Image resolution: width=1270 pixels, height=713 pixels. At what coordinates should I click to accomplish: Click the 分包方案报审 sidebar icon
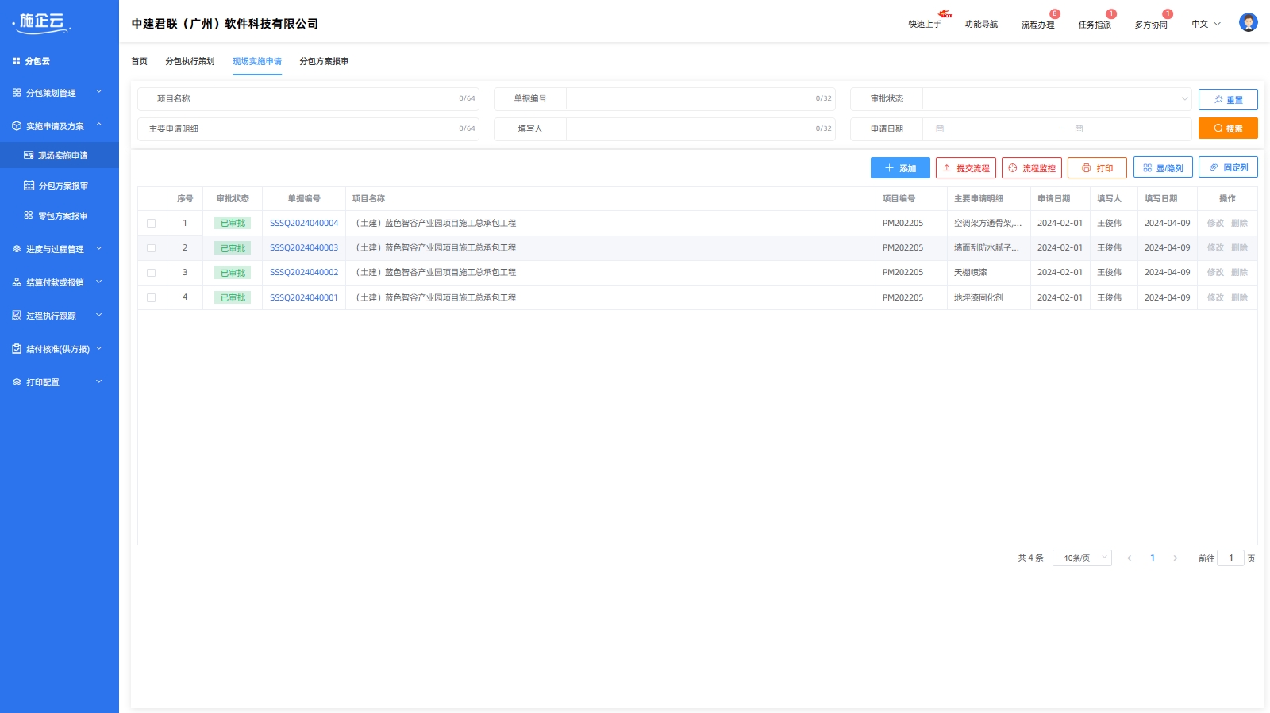point(29,186)
